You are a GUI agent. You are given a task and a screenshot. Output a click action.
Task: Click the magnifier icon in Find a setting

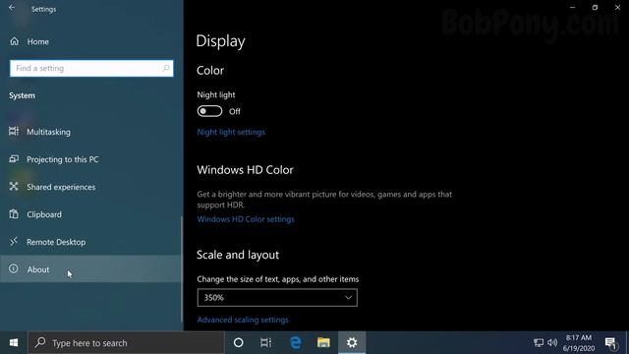pyautogui.click(x=166, y=68)
